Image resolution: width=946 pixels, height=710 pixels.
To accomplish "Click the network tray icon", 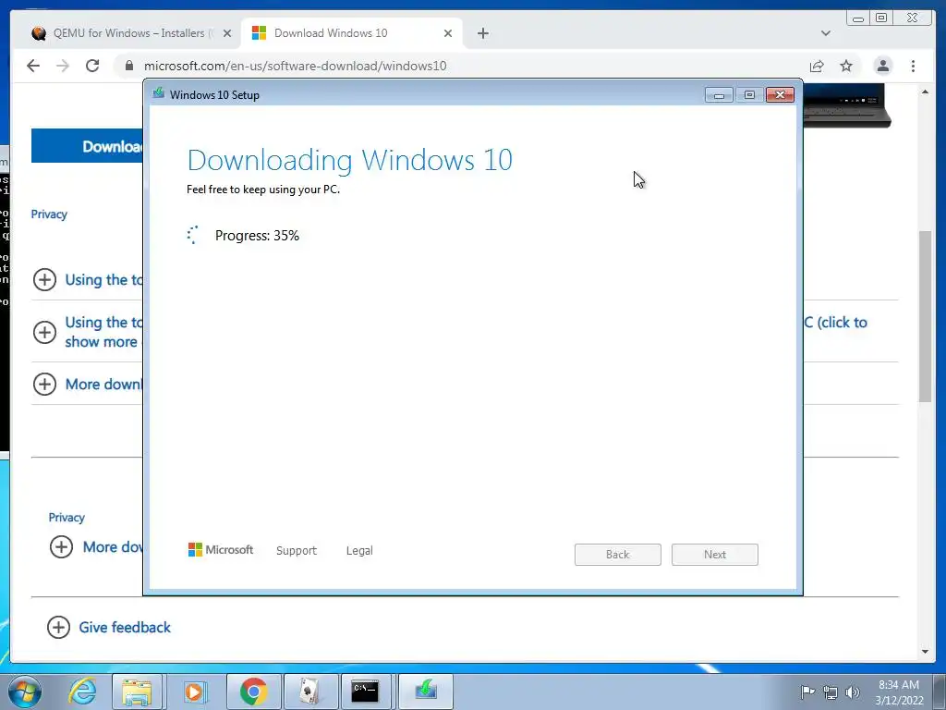I will [x=831, y=692].
